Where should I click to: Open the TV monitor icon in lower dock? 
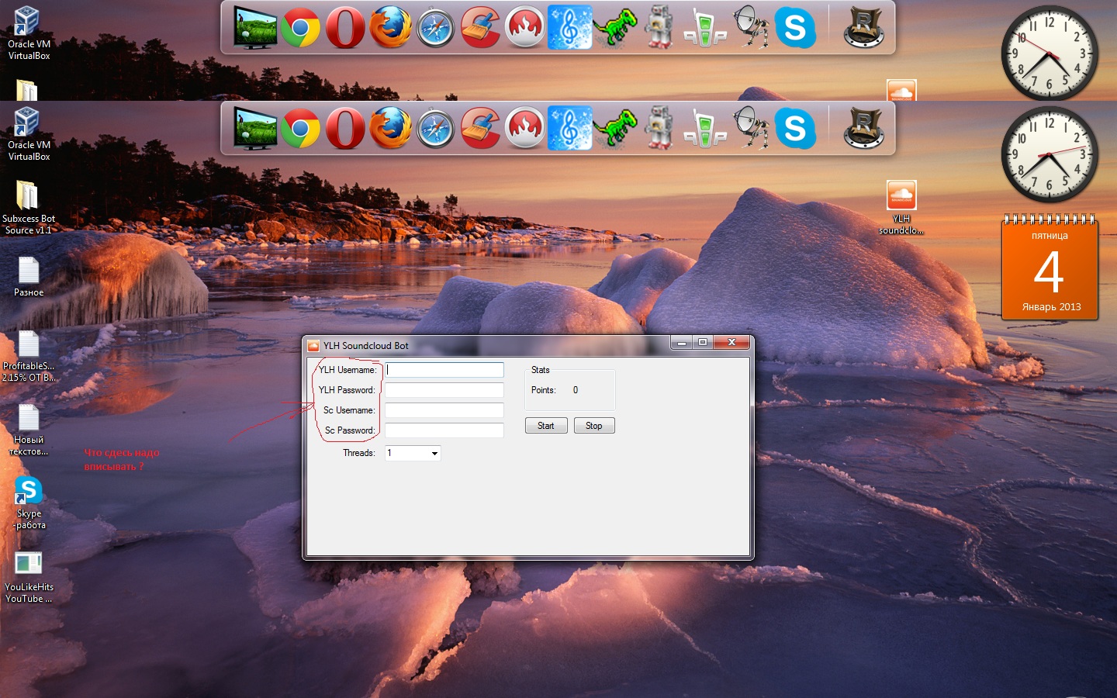coord(255,128)
